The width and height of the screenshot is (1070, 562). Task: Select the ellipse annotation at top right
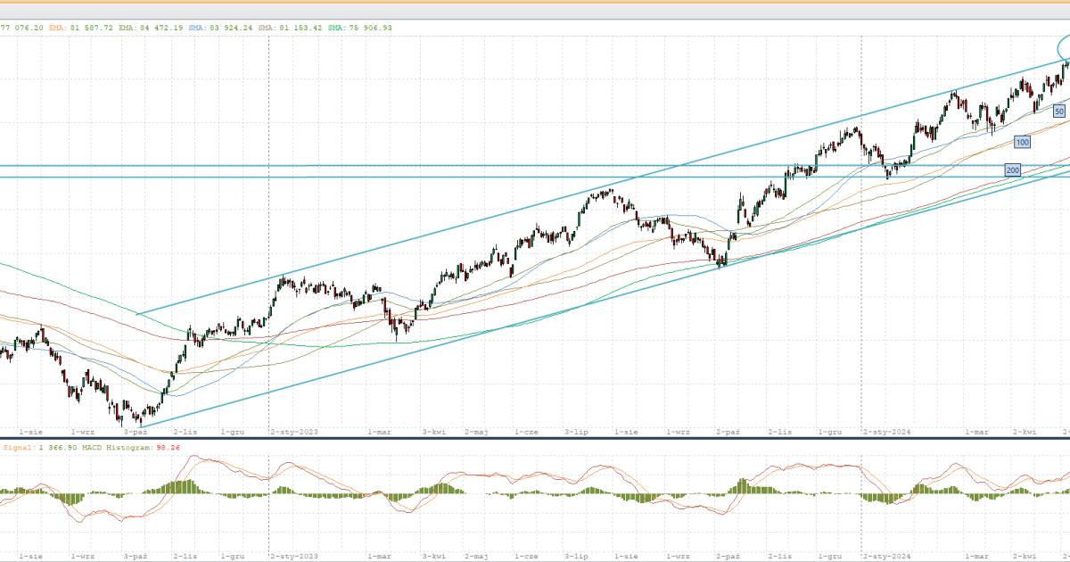1063,48
